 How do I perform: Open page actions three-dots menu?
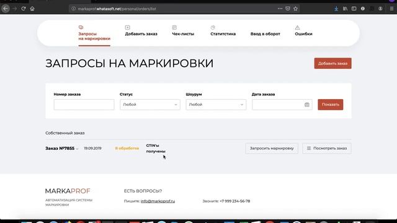pyautogui.click(x=280, y=9)
